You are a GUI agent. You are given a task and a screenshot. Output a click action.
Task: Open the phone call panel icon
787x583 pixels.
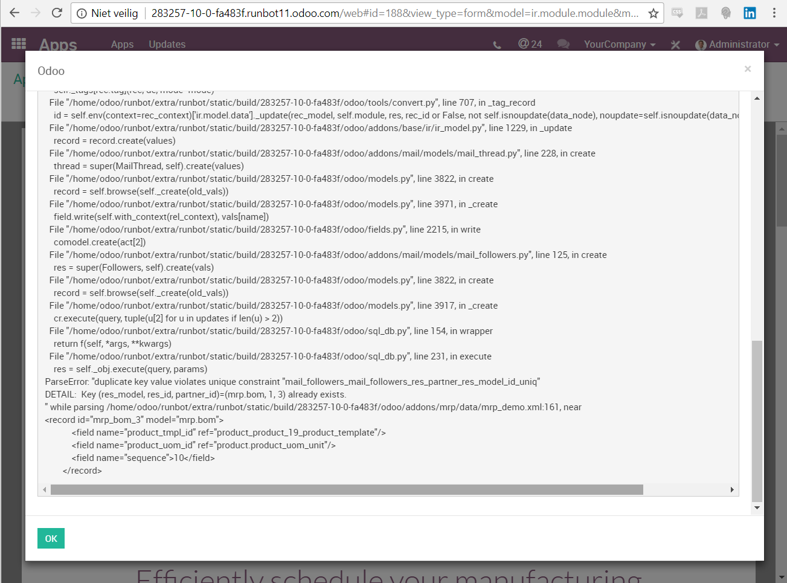coord(497,45)
